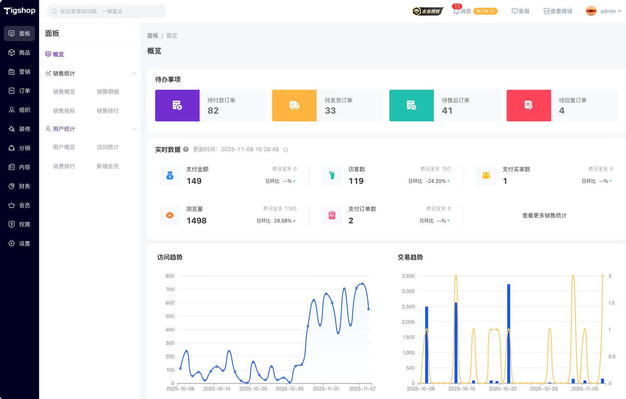Click the red 待回复订单 icon tile
Image resolution: width=626 pixels, height=399 pixels.
529,106
